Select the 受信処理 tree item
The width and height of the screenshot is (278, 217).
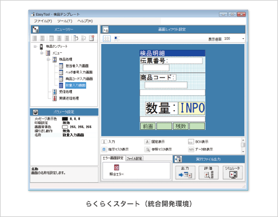pos(65,92)
